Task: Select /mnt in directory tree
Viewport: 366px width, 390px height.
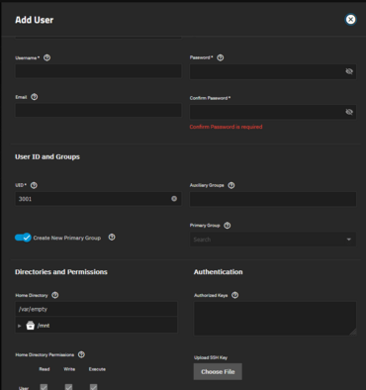Action: point(44,326)
